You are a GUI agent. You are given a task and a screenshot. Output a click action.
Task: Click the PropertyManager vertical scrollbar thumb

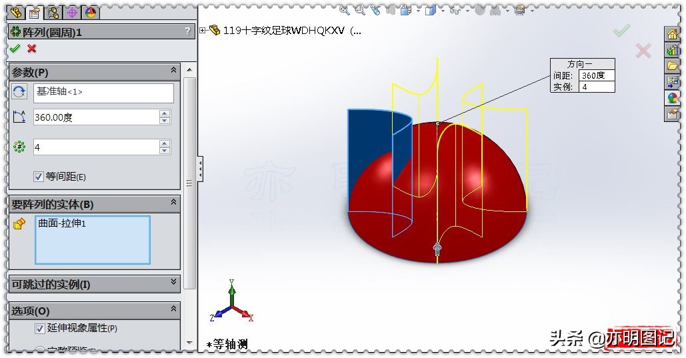pos(189,183)
